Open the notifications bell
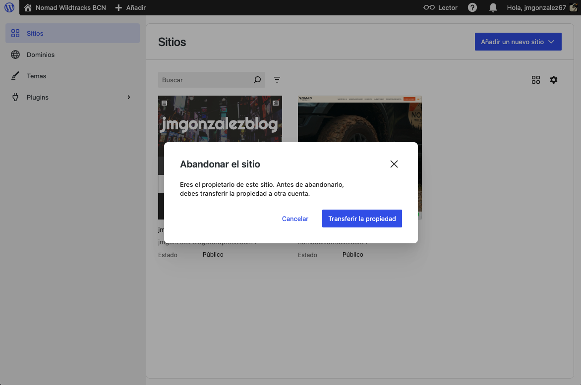581x385 pixels. click(493, 7)
